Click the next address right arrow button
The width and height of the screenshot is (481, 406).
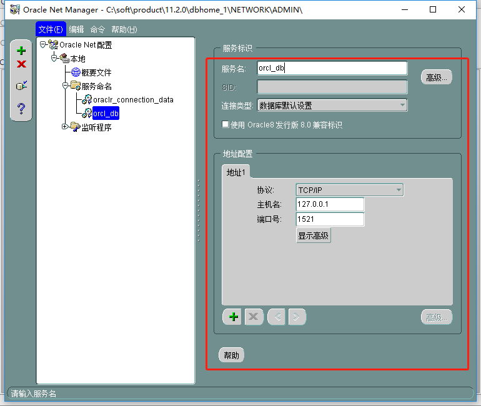click(x=297, y=317)
